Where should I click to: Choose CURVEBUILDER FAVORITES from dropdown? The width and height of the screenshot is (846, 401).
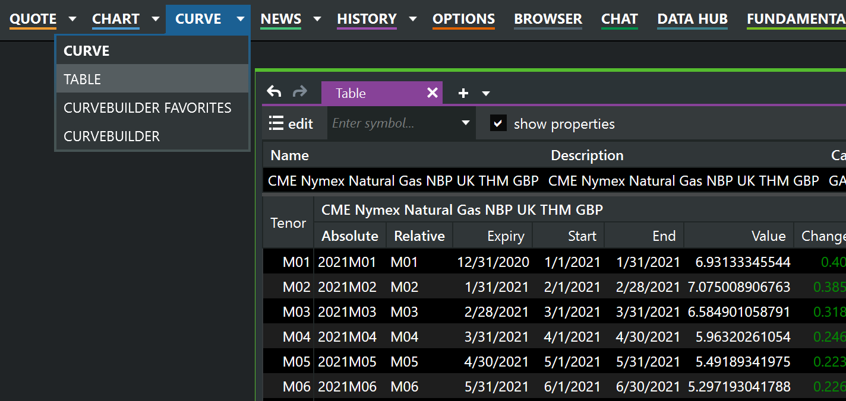click(152, 107)
